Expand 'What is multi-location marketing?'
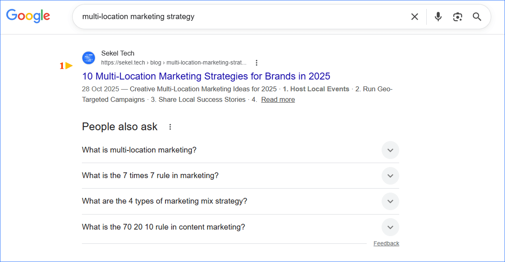The width and height of the screenshot is (505, 262). (390, 150)
